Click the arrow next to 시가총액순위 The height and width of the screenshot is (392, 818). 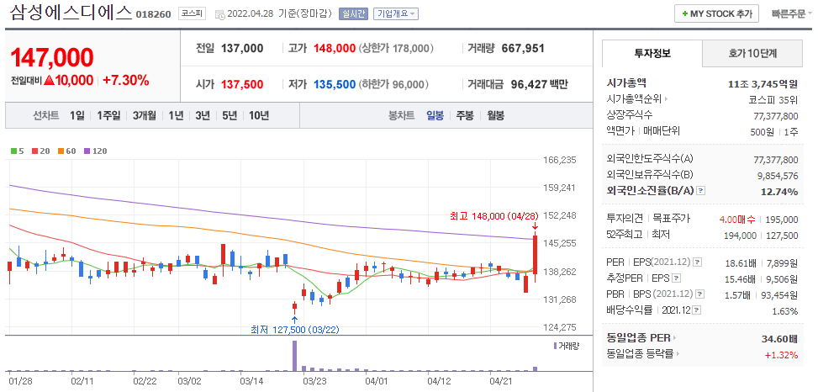(666, 98)
